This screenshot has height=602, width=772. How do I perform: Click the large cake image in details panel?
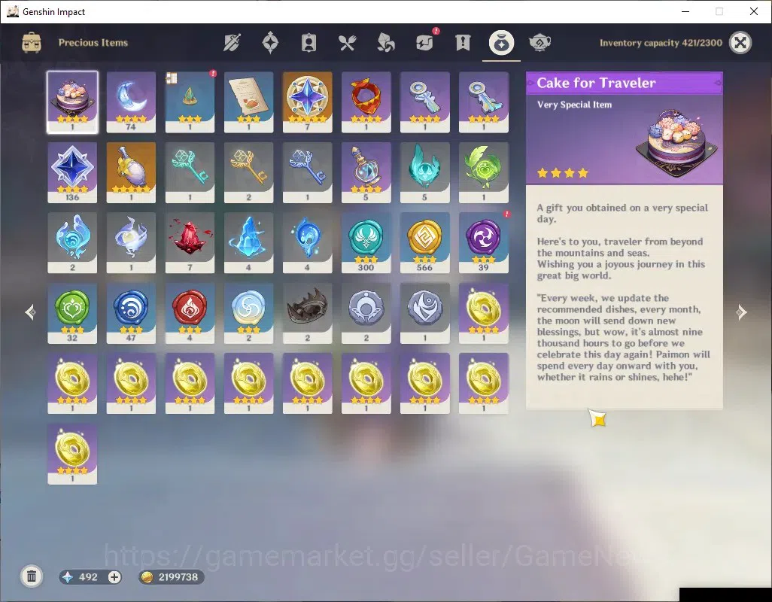tap(676, 143)
